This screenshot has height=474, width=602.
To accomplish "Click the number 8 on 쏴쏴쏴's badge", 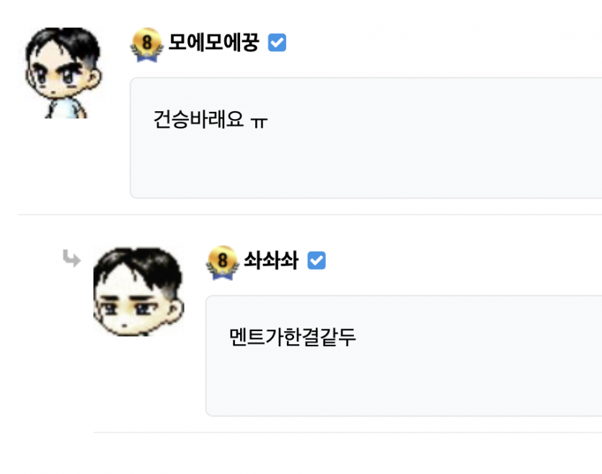I will tap(223, 259).
